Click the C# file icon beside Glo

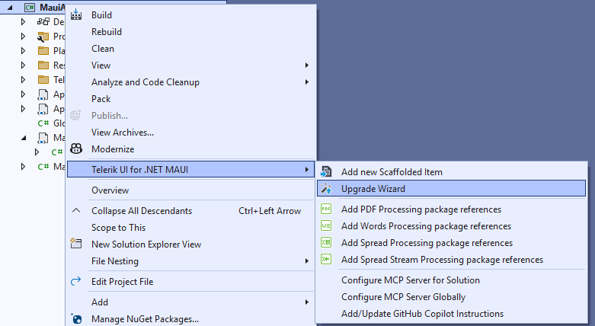pyautogui.click(x=43, y=123)
